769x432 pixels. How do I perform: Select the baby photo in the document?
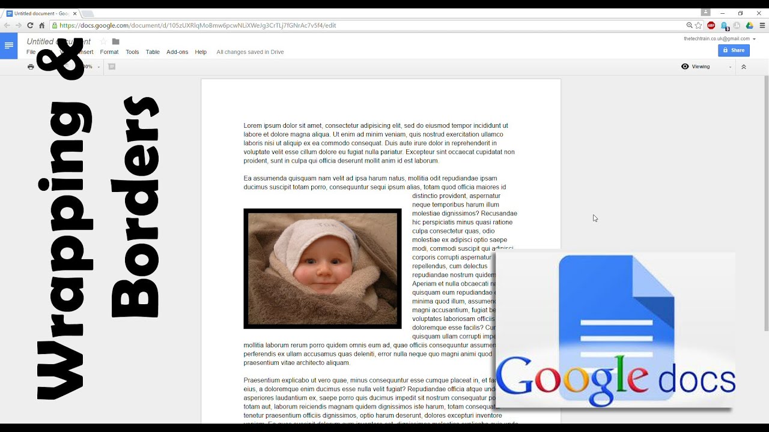point(322,269)
